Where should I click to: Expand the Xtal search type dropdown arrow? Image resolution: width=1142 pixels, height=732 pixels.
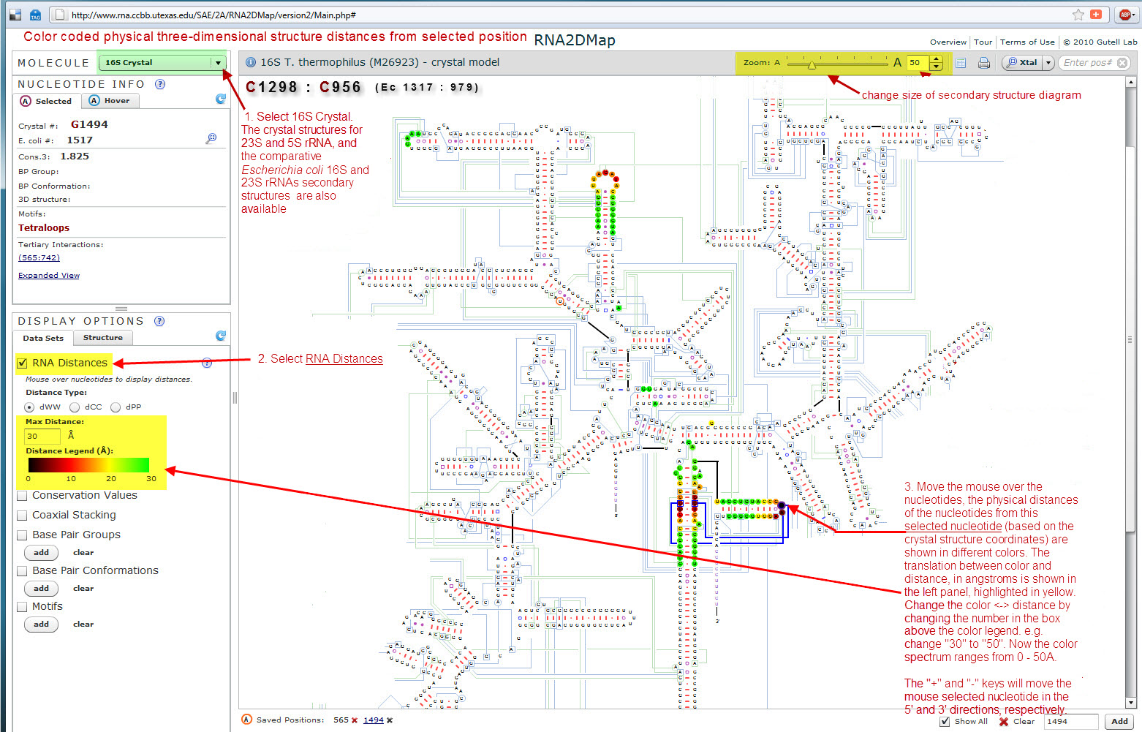[1048, 63]
